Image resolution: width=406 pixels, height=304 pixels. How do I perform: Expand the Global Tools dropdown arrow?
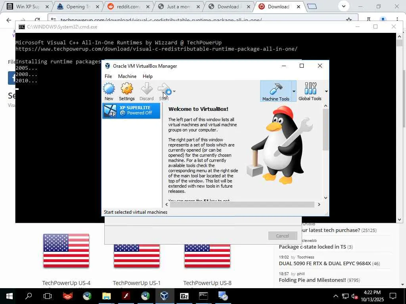(326, 91)
